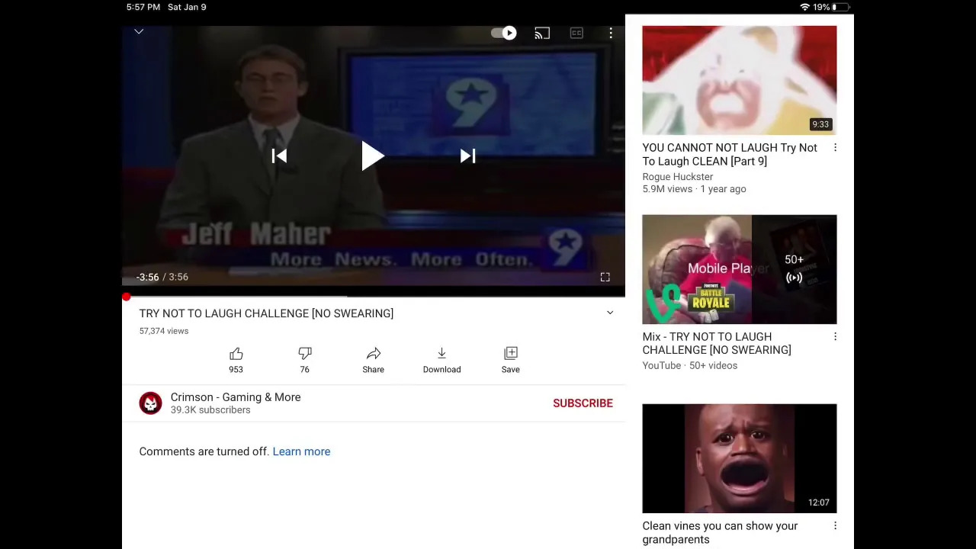Click the -3:56 remaining time display
The width and height of the screenshot is (976, 549).
(x=147, y=277)
